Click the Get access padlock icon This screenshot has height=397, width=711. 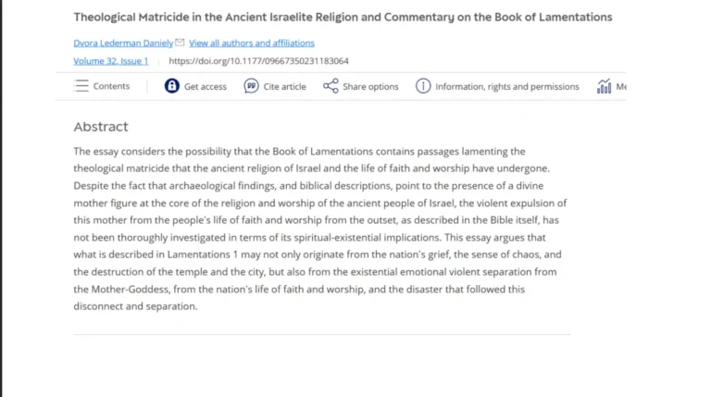pyautogui.click(x=172, y=86)
